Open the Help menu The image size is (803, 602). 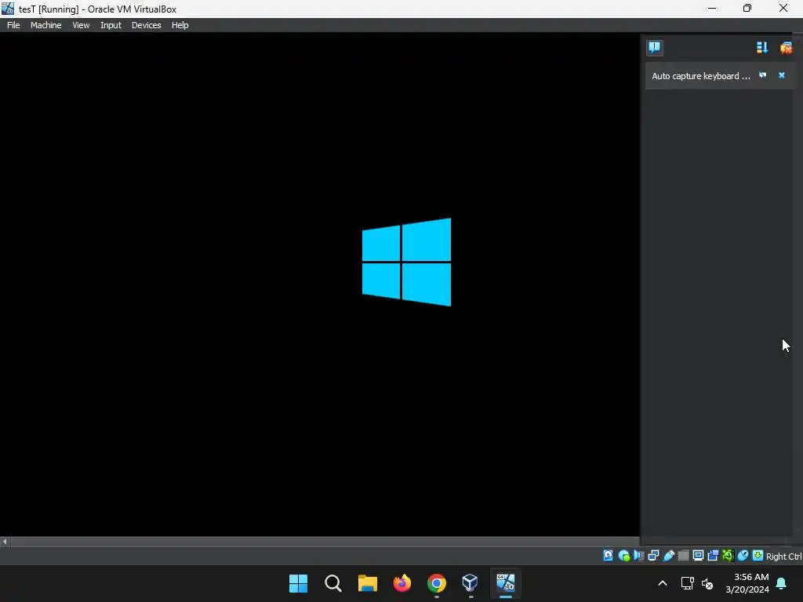[180, 25]
